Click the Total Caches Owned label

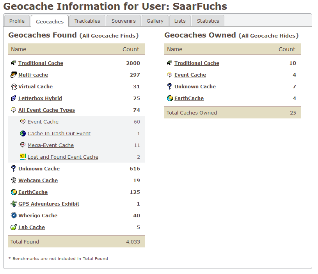coord(192,113)
